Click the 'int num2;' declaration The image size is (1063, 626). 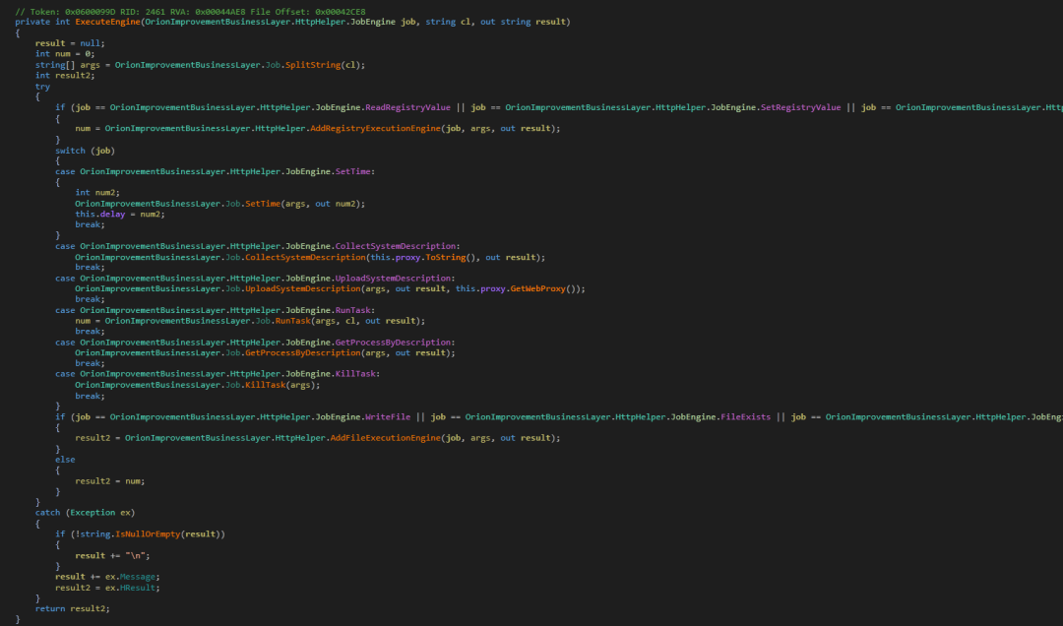tap(97, 193)
